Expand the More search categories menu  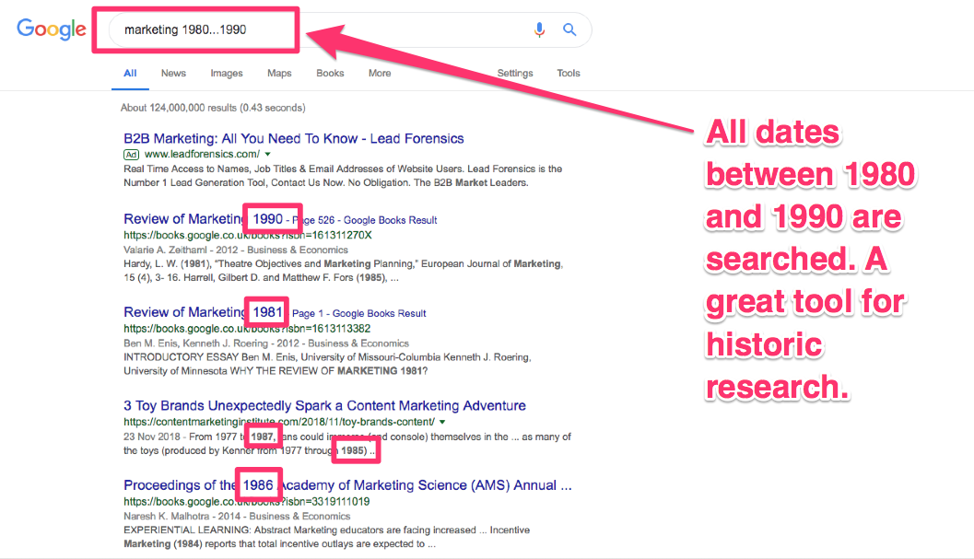click(x=380, y=74)
